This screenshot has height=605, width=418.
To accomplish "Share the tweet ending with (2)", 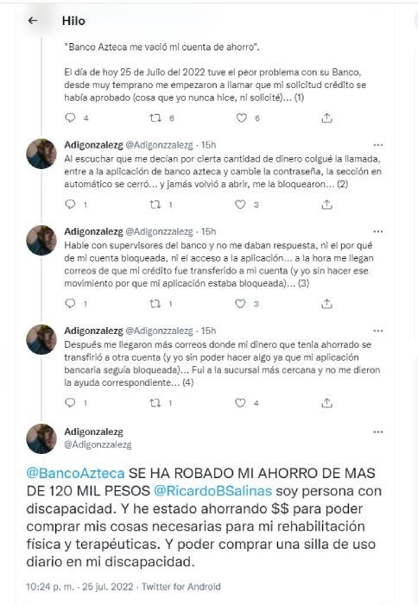I will [326, 204].
